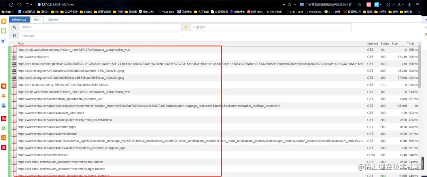
Task: Click the blue document icon in left sidebar
Action: coord(4,41)
